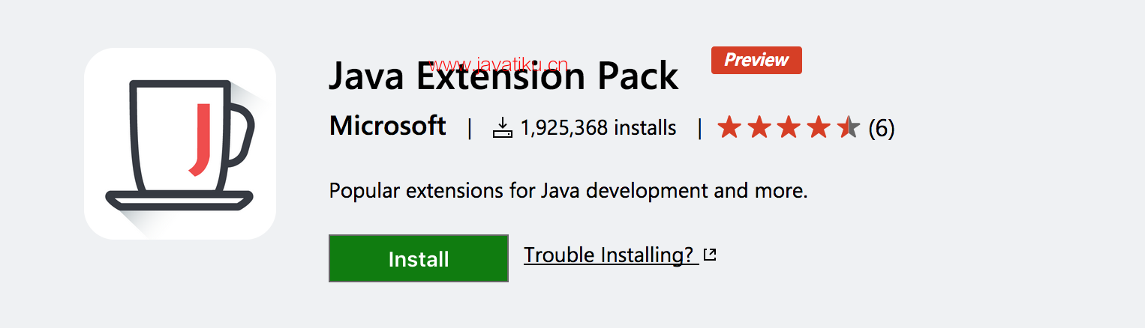Click the half-filled fifth rating star

(849, 128)
